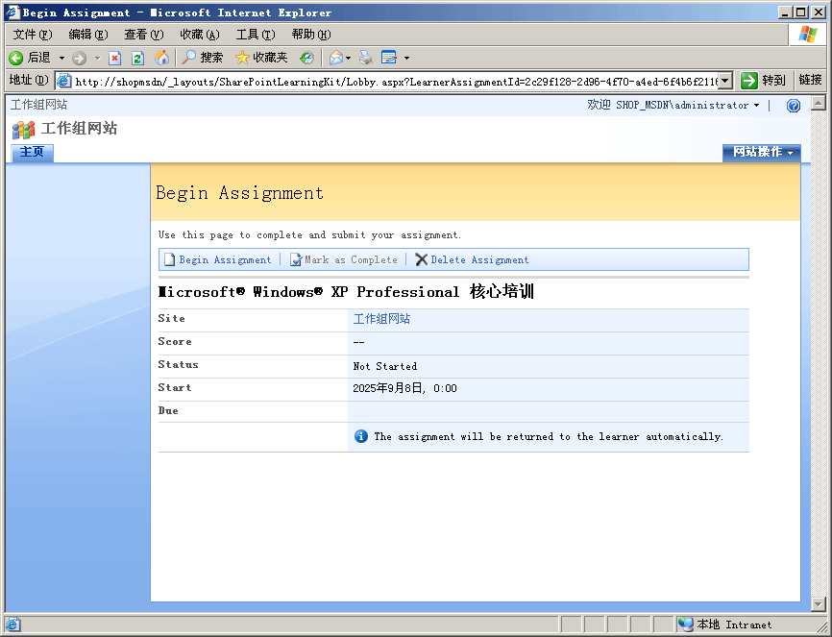The width and height of the screenshot is (832, 637).
Task: Open the Back button history dropdown arrow
Action: pyautogui.click(x=61, y=58)
